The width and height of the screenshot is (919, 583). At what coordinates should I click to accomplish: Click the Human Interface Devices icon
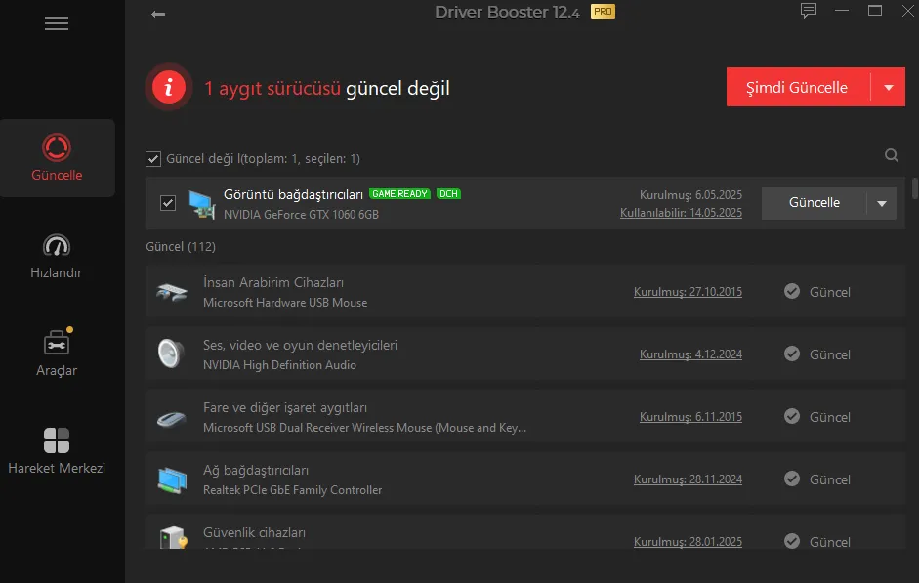click(172, 291)
